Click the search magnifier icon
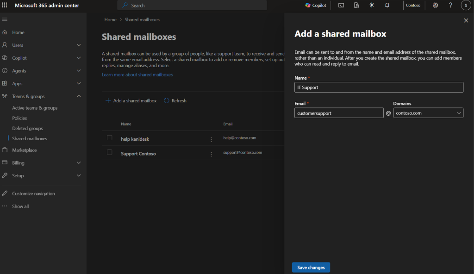This screenshot has width=474, height=274. [x=125, y=5]
